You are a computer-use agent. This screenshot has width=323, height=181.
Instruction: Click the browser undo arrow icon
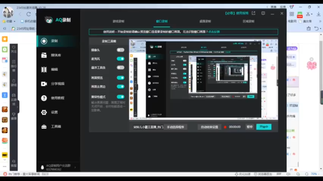pos(317,29)
